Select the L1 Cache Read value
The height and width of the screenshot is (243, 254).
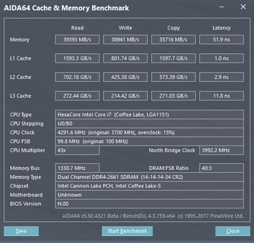point(77,58)
